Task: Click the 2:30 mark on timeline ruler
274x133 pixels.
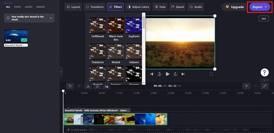Action: (171, 93)
